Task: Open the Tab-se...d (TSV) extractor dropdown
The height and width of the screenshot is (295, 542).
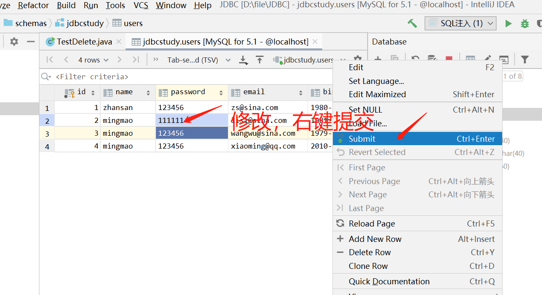Action: tap(199, 60)
